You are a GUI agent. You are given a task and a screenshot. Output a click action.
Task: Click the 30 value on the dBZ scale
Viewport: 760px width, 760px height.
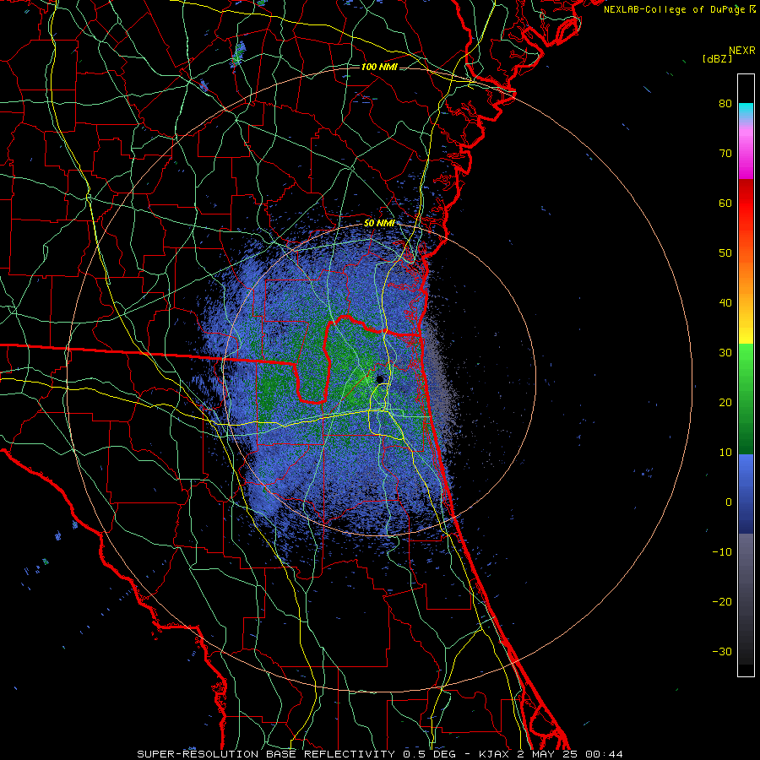725,353
